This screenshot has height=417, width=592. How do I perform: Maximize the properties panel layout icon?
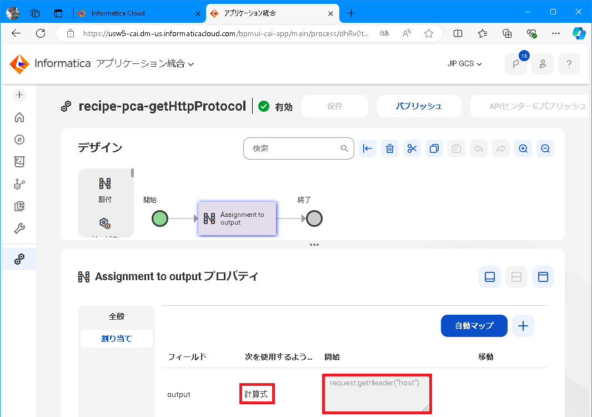(543, 277)
